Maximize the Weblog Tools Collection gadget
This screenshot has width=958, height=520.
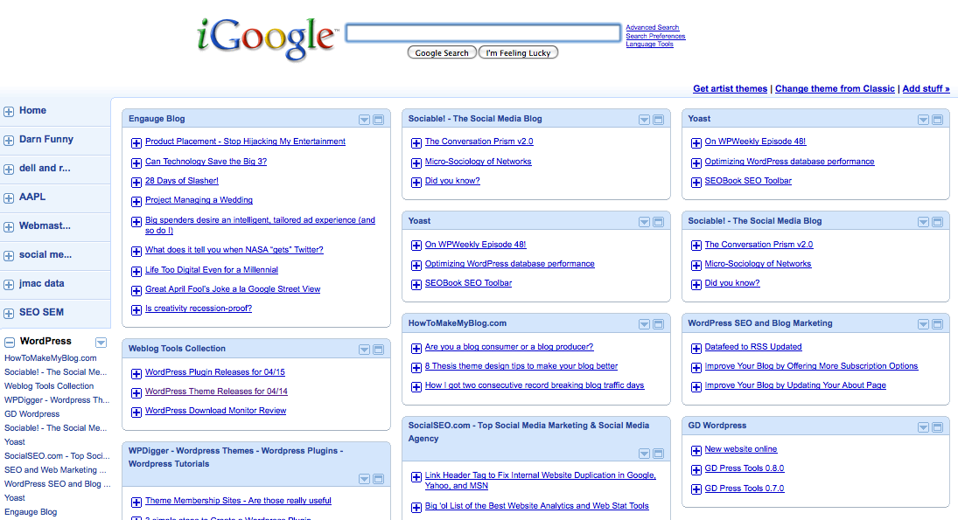[x=378, y=350]
